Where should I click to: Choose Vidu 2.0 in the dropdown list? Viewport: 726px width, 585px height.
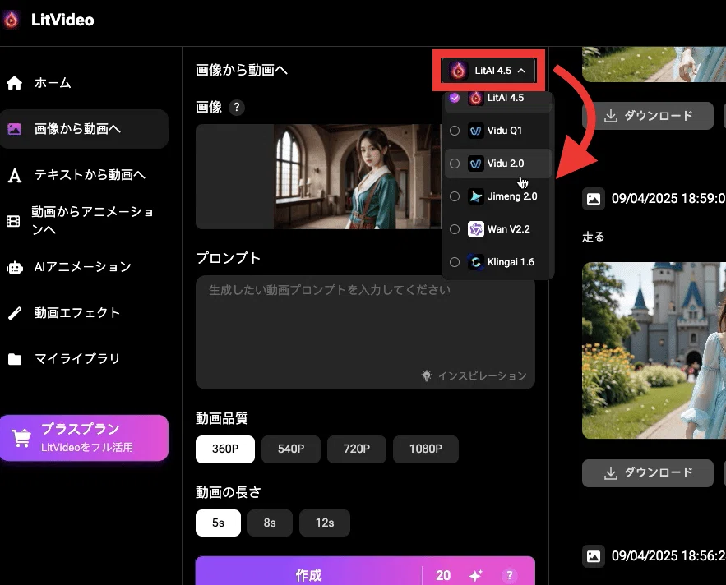(497, 164)
